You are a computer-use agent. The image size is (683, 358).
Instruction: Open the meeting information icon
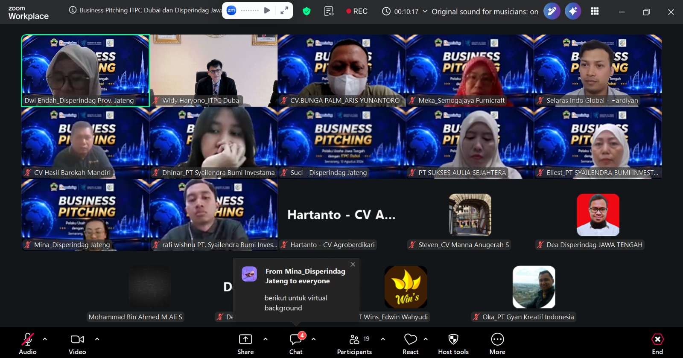tap(73, 10)
